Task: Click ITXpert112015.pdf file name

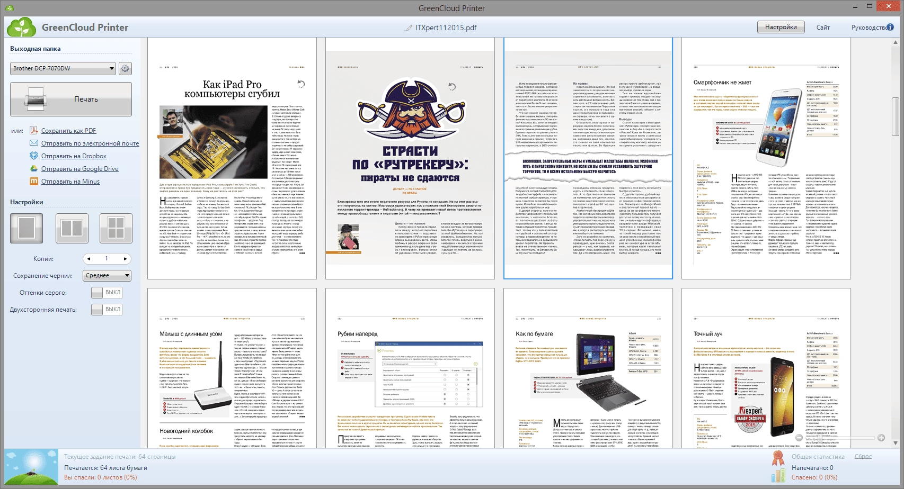Action: [x=446, y=28]
